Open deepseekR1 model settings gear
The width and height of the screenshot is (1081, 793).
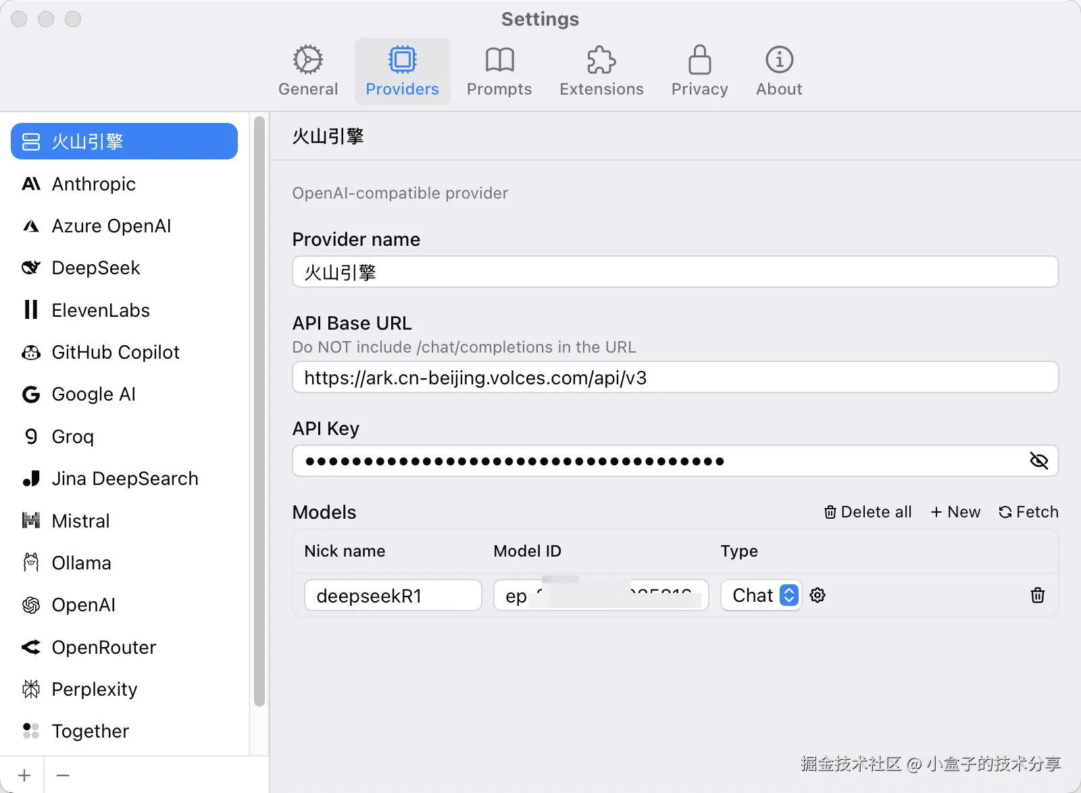coord(818,595)
